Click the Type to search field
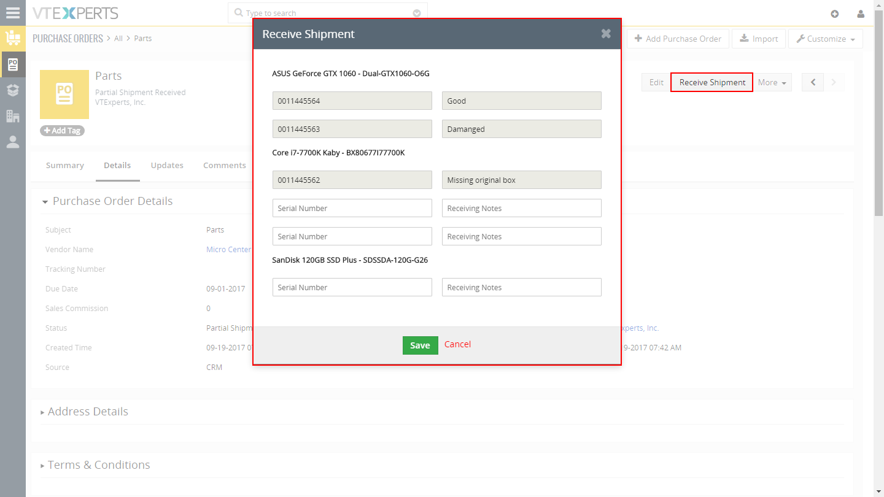The width and height of the screenshot is (884, 497). (328, 13)
